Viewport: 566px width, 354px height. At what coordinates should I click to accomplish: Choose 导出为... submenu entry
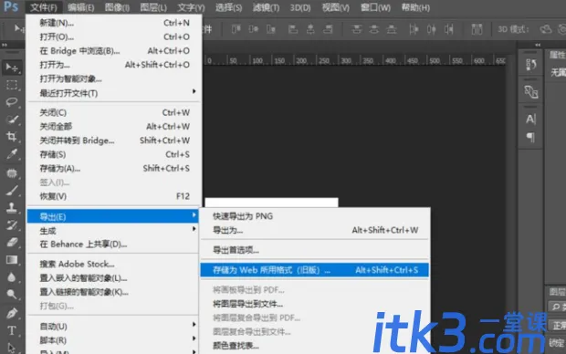pyautogui.click(x=315, y=230)
